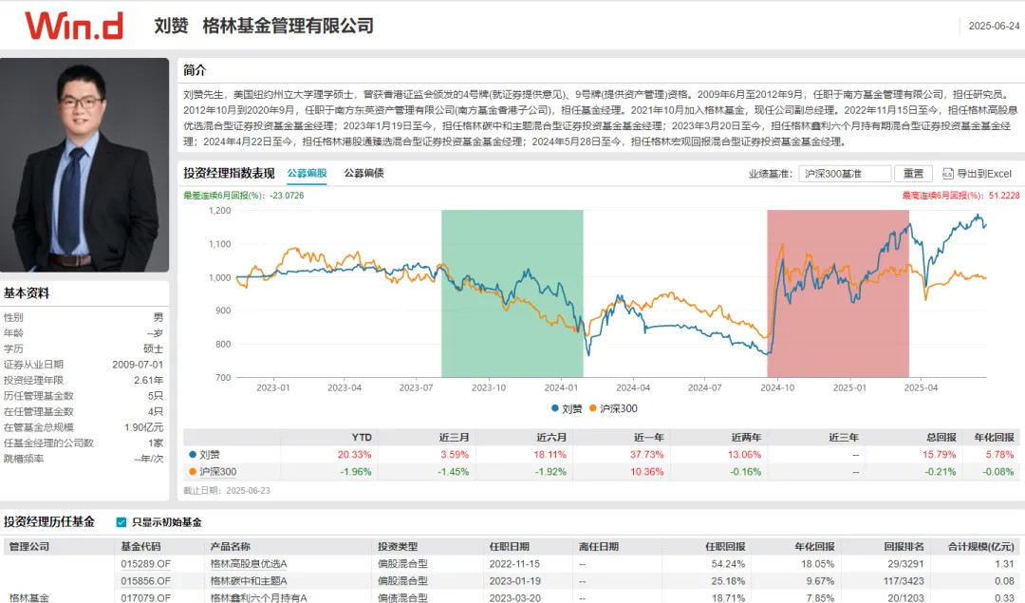1025x603 pixels.
Task: Click the date 2025-06-24
Action: click(994, 27)
